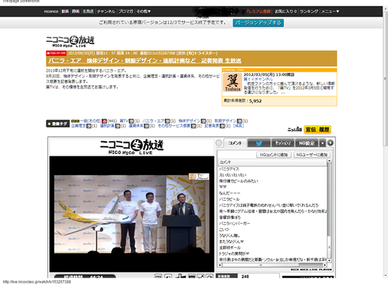Click the 翼 Tsubasa channel thumbnail
388x284 pixels.
click(233, 83)
